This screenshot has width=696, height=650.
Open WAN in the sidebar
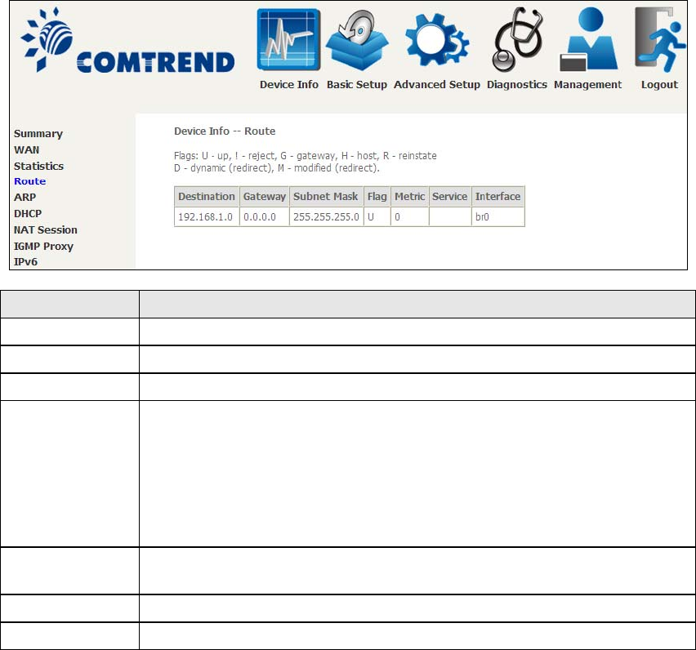pyautogui.click(x=27, y=150)
